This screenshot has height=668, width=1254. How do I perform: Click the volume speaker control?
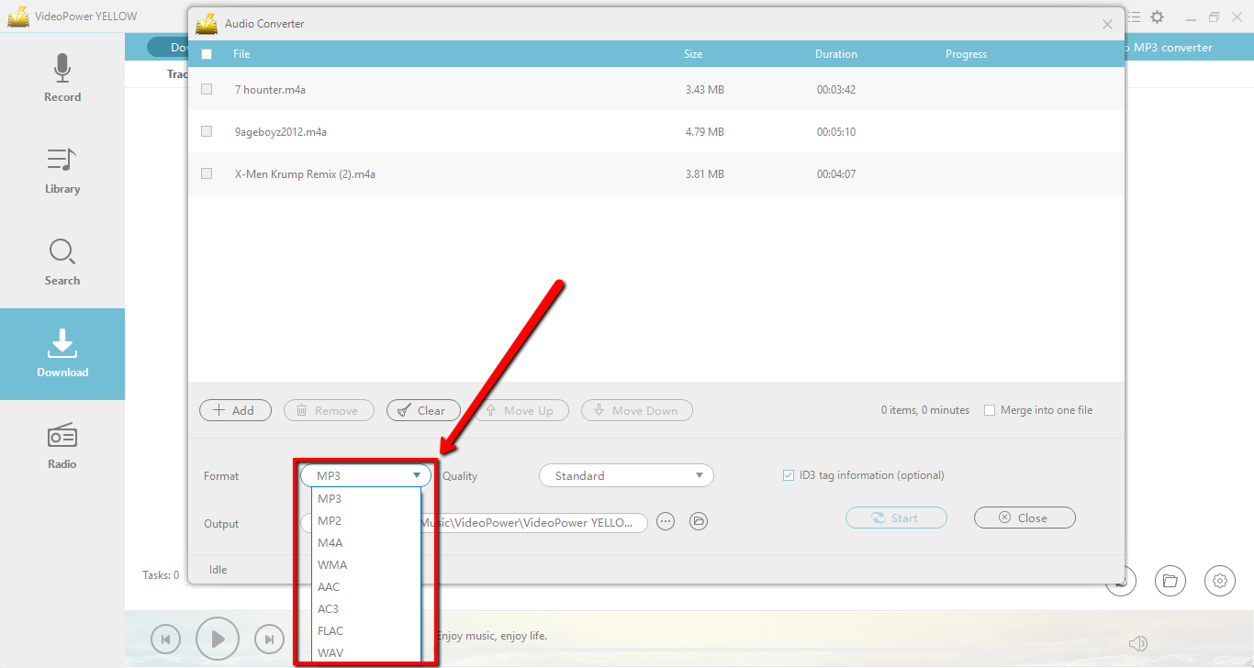pyautogui.click(x=1138, y=642)
